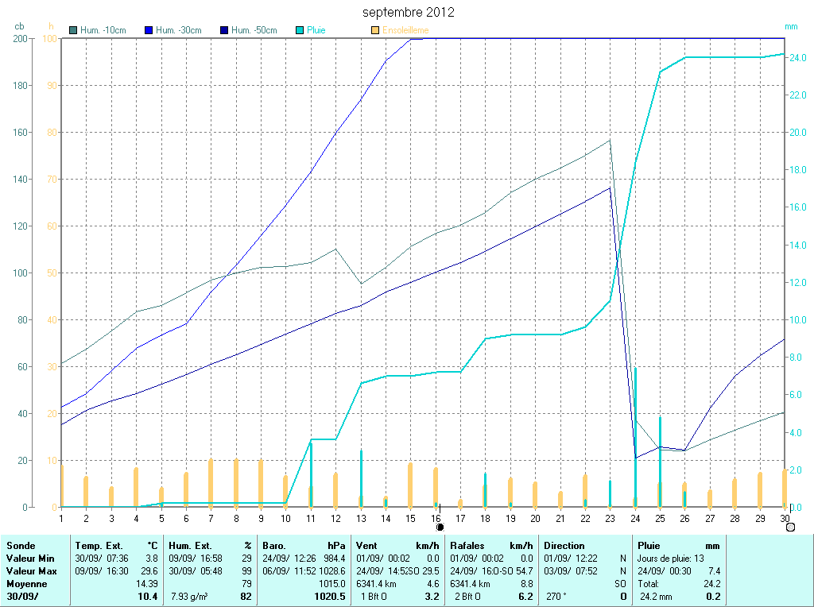Click the cyan Pluie legend swatch
The height and width of the screenshot is (607, 814).
point(300,30)
